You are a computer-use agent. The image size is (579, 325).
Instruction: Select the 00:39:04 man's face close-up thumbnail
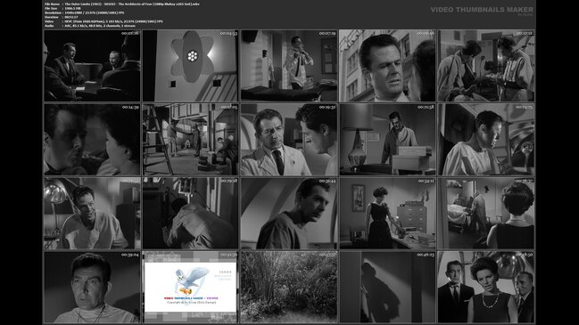click(x=92, y=287)
